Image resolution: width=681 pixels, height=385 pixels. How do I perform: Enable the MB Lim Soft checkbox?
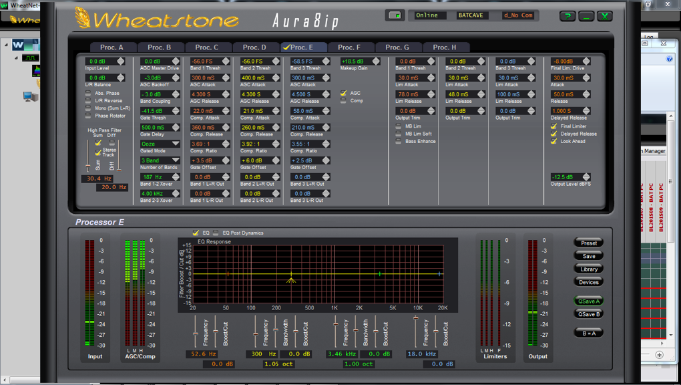[x=399, y=134]
